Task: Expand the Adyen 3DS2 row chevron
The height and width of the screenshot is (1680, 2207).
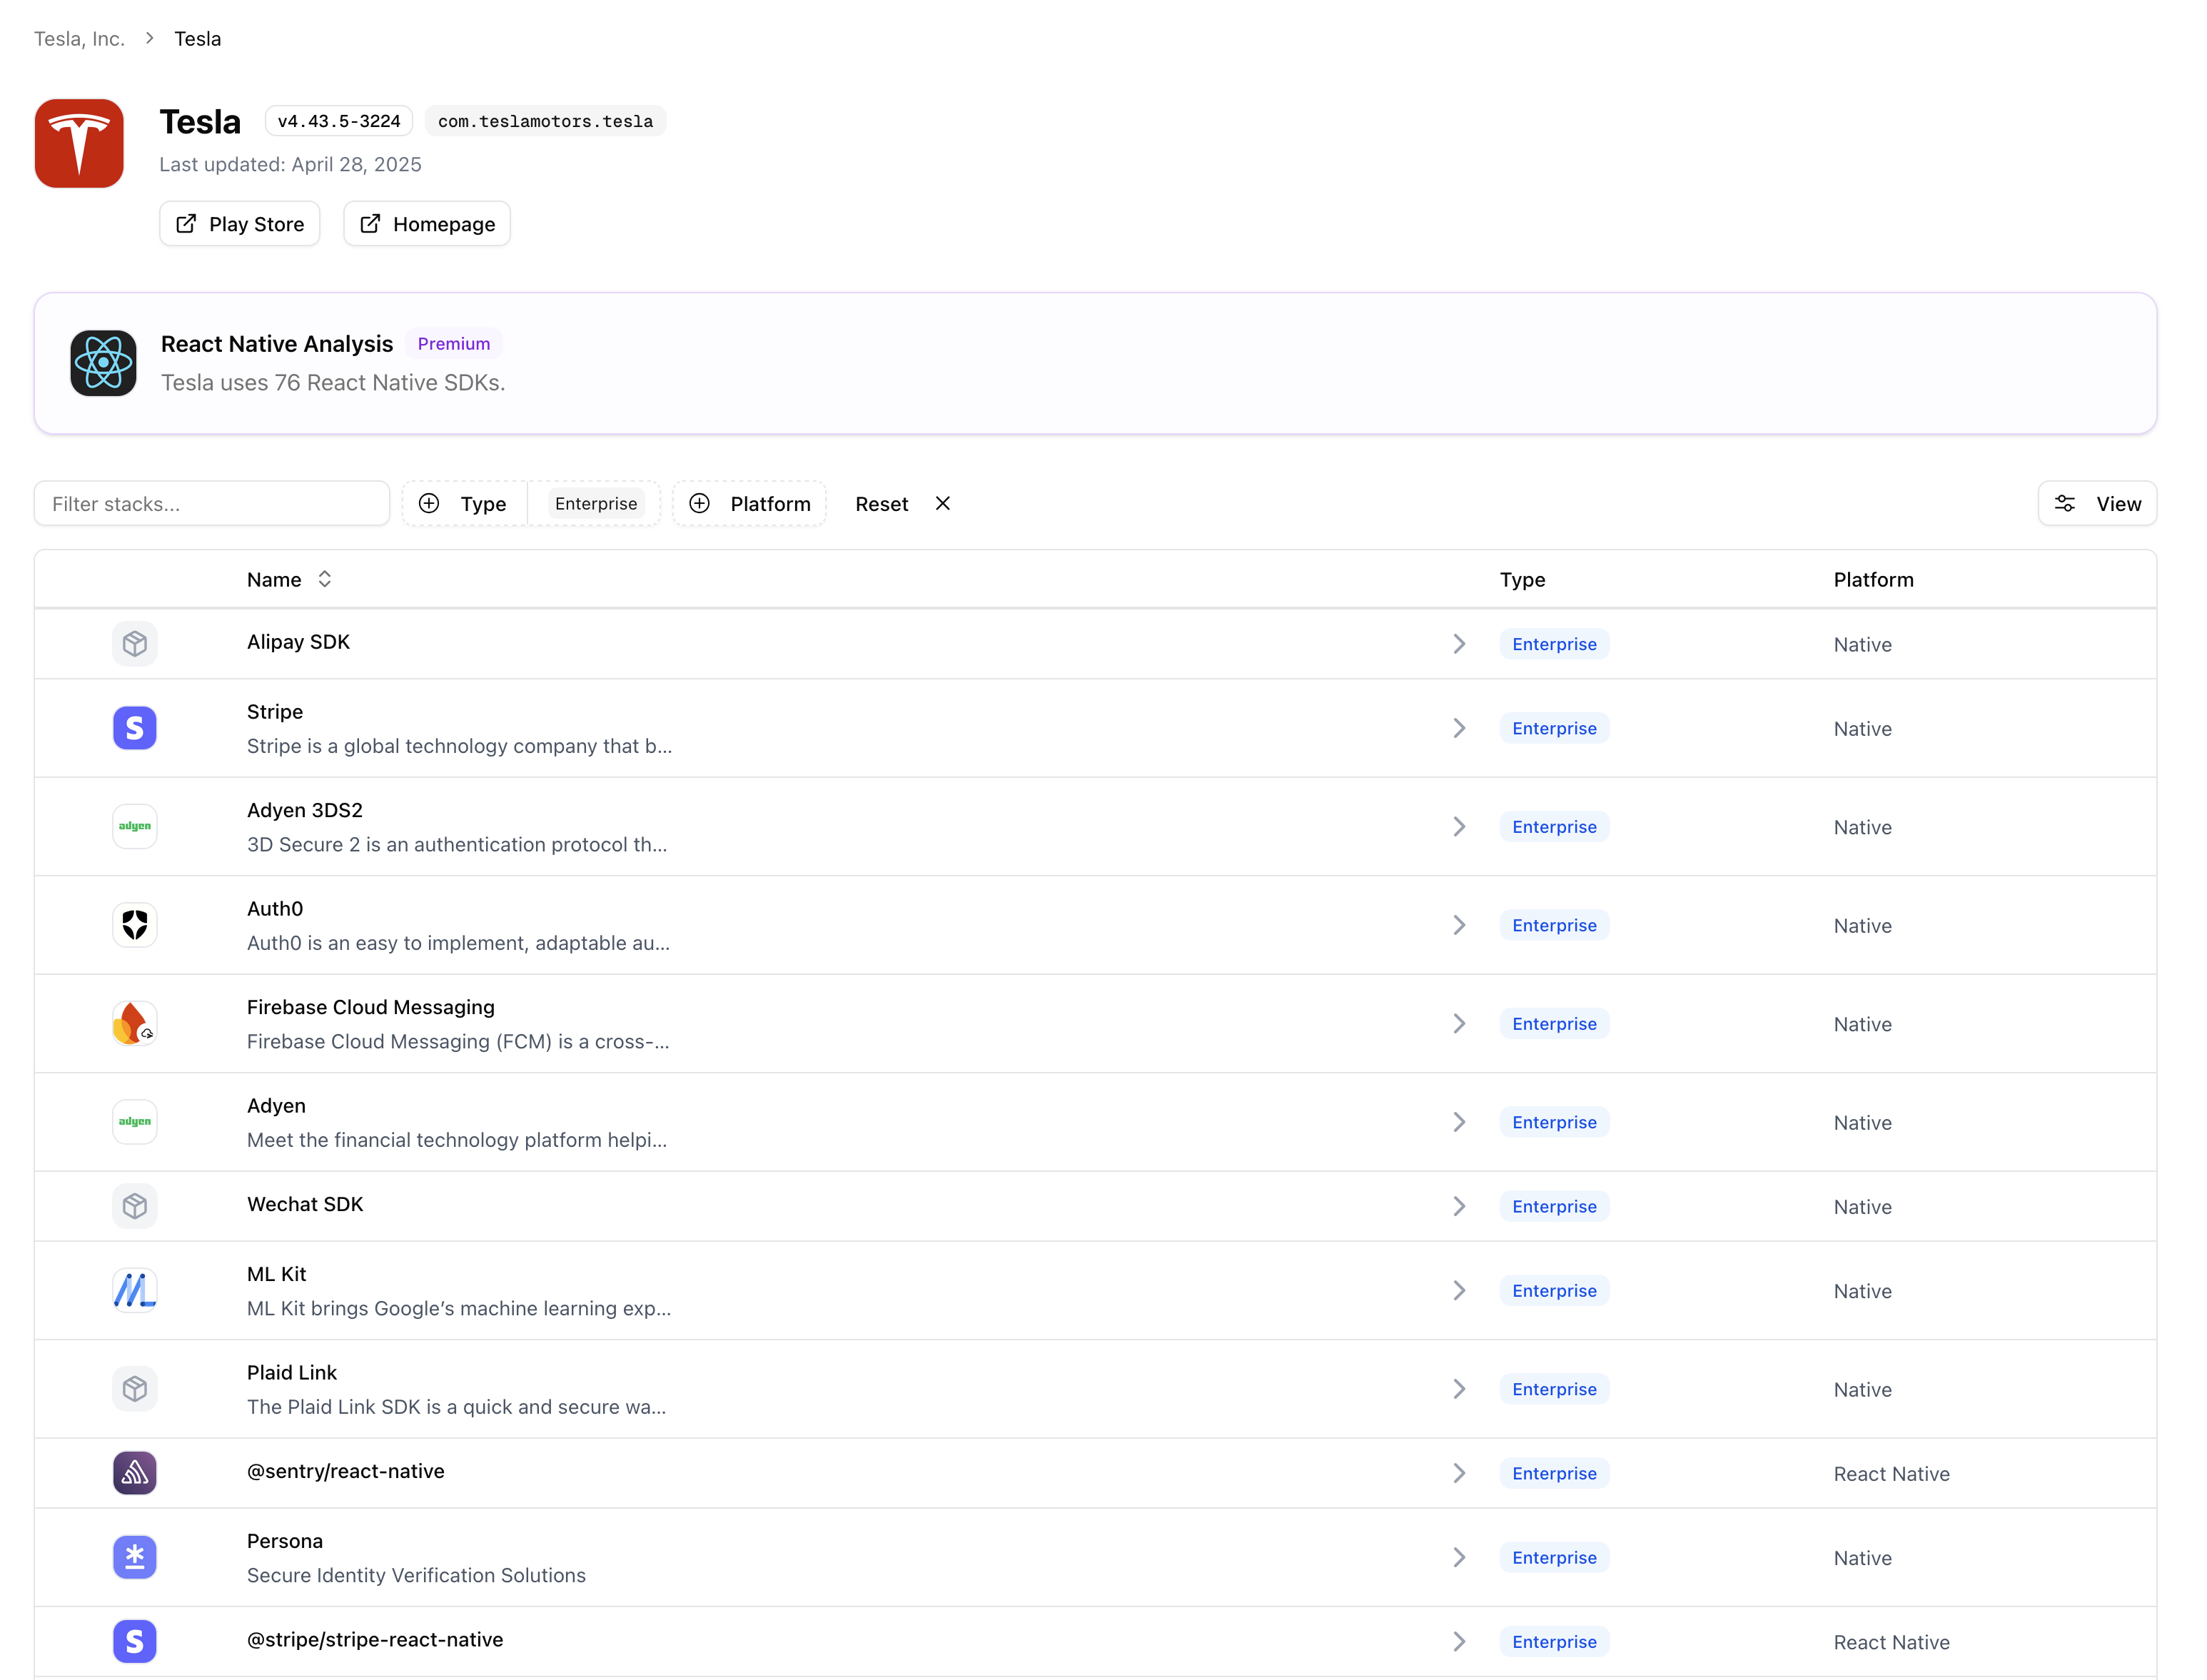Action: (1460, 827)
